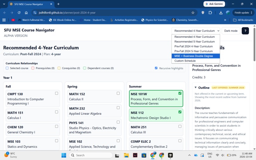The height and width of the screenshot is (160, 256).
Task: Check the MSE 102 checkbox
Action: tap(118, 141)
